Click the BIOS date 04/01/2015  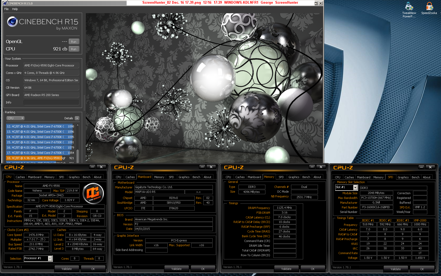point(173,229)
